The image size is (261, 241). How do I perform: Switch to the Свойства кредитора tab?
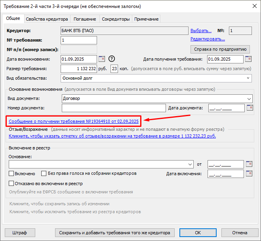pos(47,19)
